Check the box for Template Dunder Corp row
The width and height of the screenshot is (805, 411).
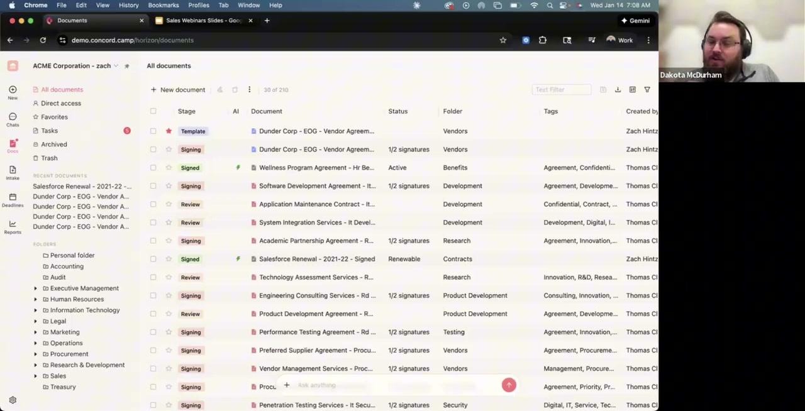point(153,131)
